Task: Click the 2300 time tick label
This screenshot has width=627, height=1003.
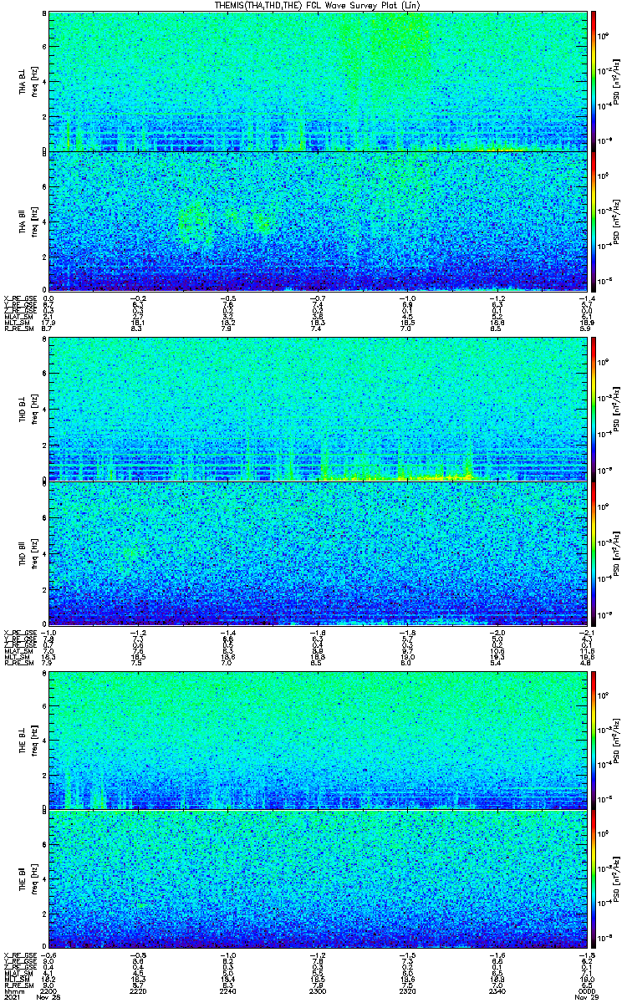Action: (x=317, y=991)
